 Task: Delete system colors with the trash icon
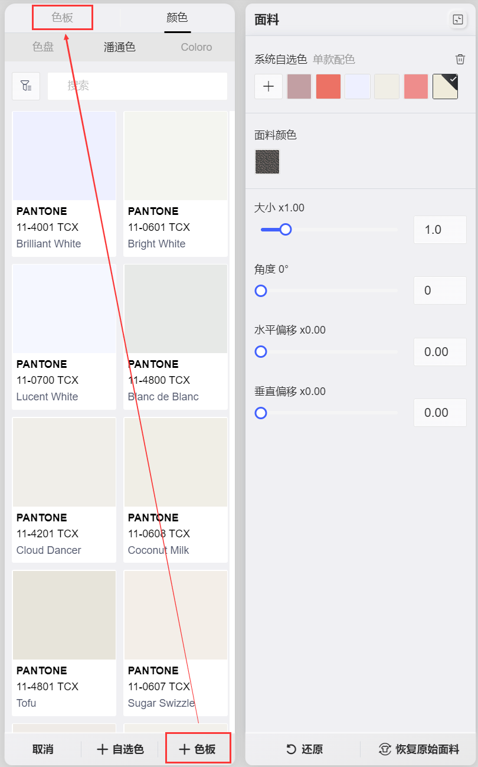[460, 59]
